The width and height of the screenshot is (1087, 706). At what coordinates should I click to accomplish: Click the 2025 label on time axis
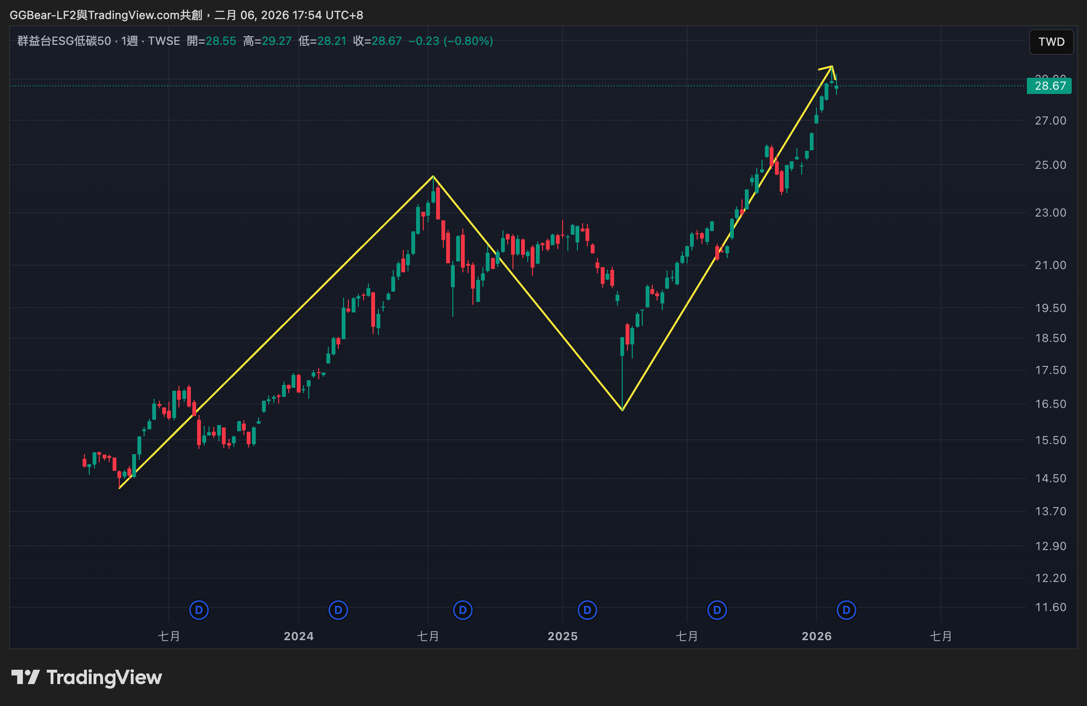(563, 636)
